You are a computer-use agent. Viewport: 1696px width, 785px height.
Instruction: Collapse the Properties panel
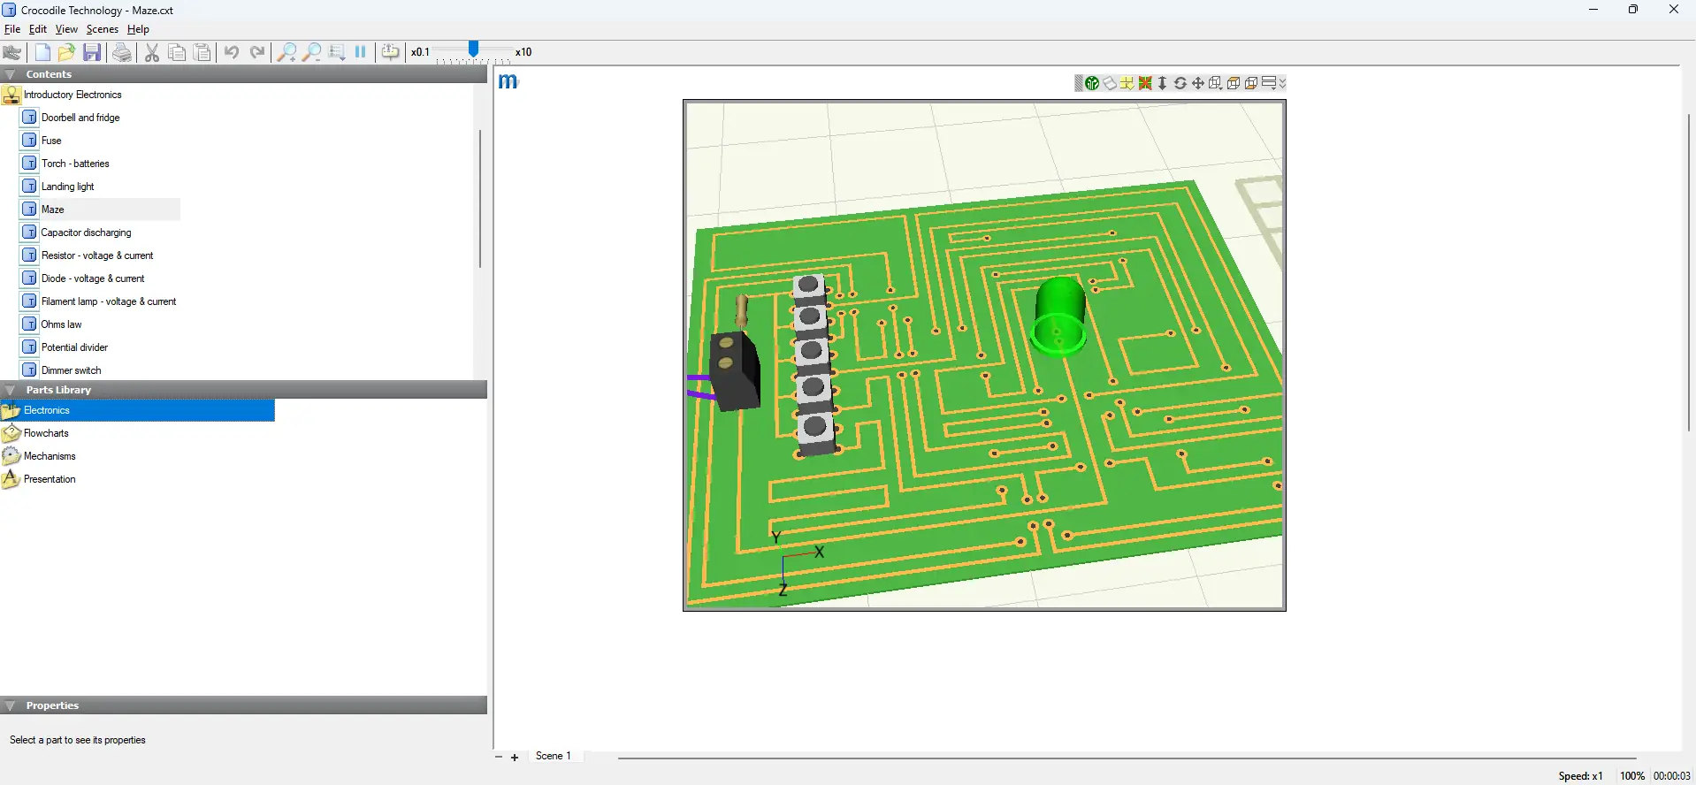[11, 705]
